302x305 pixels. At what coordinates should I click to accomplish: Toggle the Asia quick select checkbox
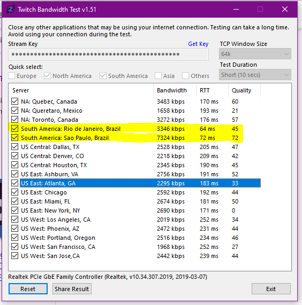(x=158, y=76)
